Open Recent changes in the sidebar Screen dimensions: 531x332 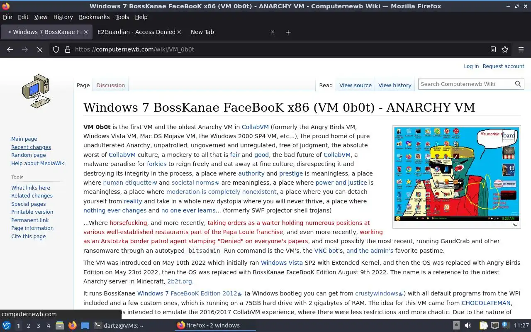tap(31, 147)
